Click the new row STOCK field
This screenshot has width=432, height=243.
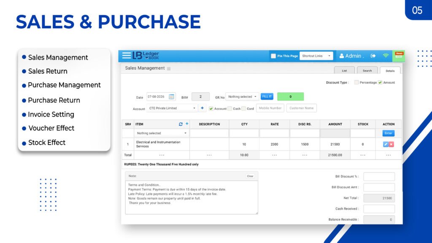point(363,133)
